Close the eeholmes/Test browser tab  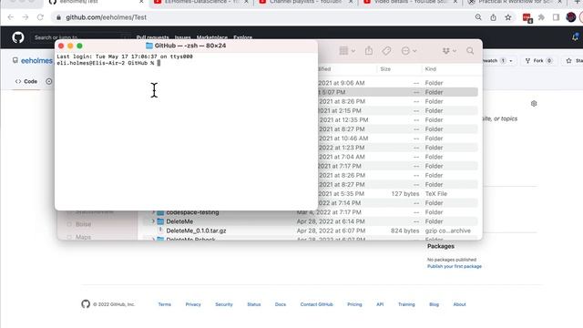(x=141, y=2)
